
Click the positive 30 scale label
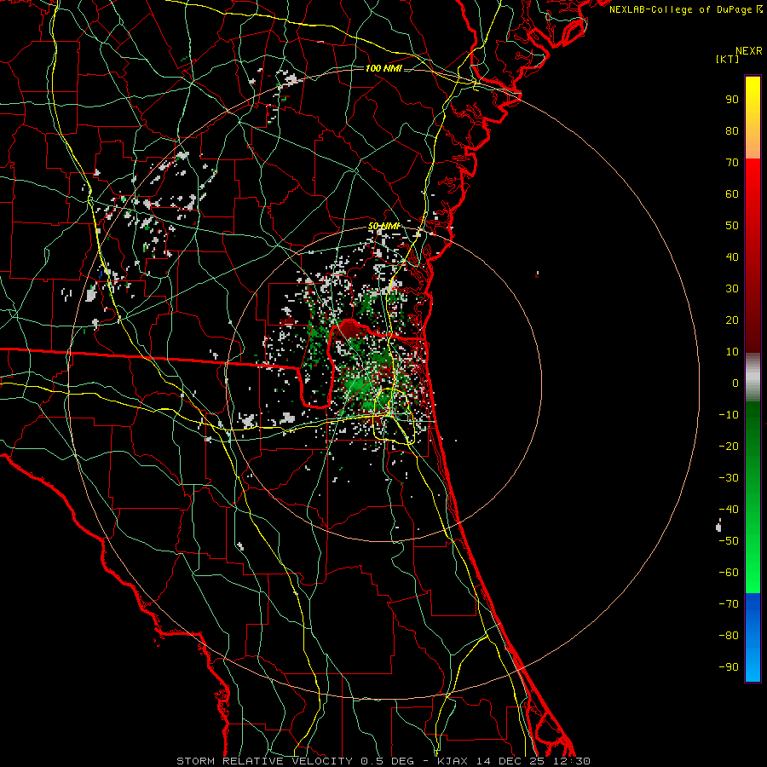tap(732, 289)
